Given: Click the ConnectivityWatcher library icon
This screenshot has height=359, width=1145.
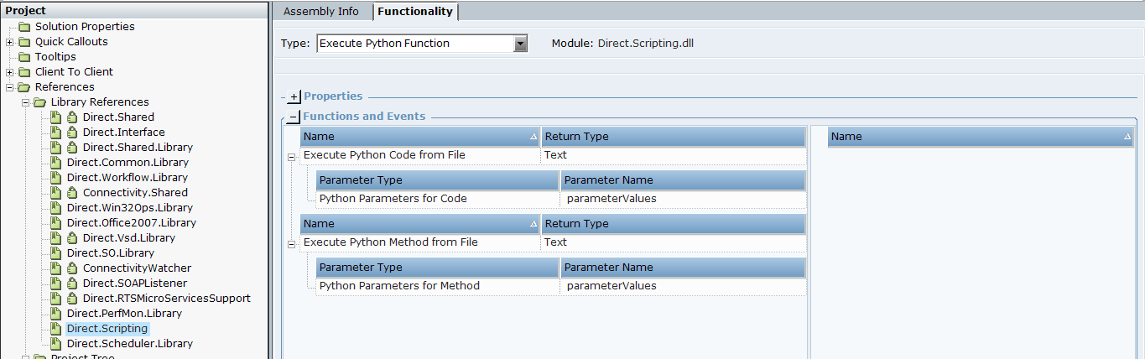Looking at the screenshot, I should pyautogui.click(x=56, y=268).
